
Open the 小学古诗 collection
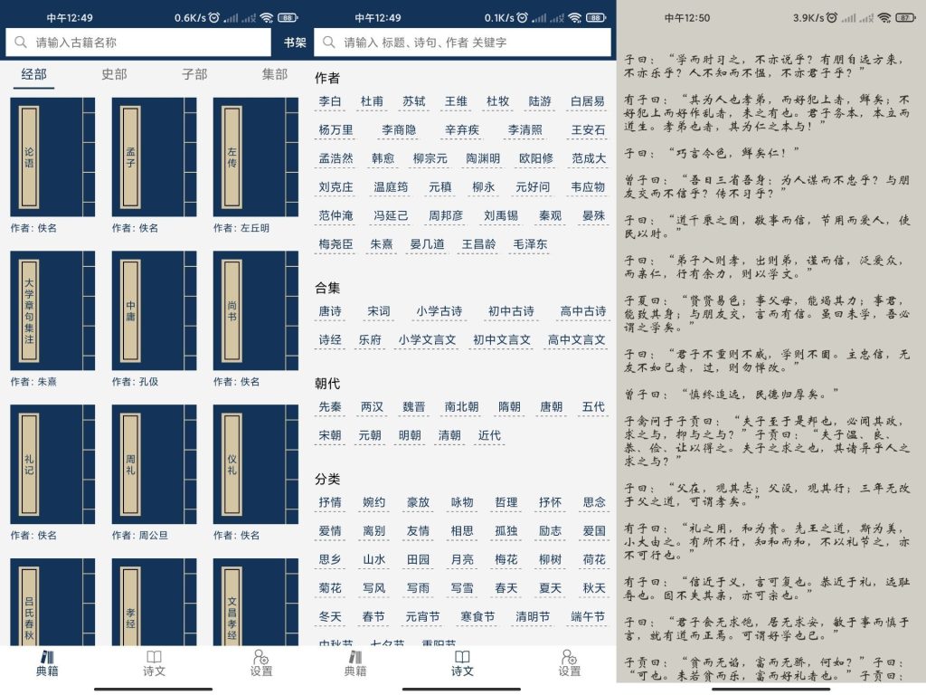tap(439, 310)
